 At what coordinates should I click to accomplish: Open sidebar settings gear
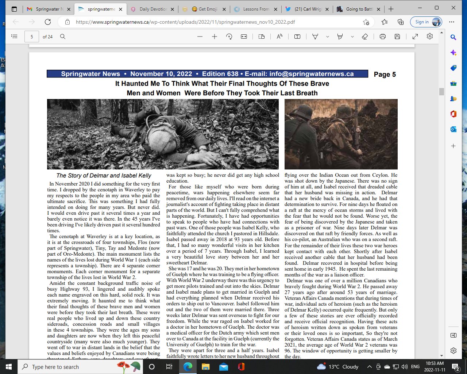tap(454, 351)
